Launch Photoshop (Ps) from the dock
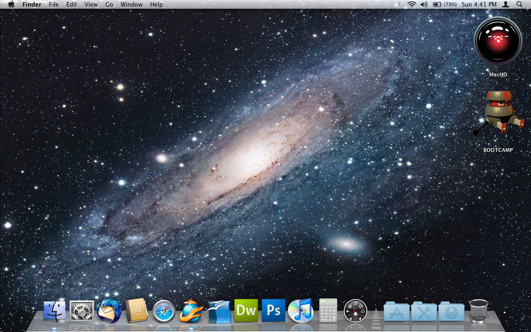This screenshot has height=332, width=531. tap(273, 310)
